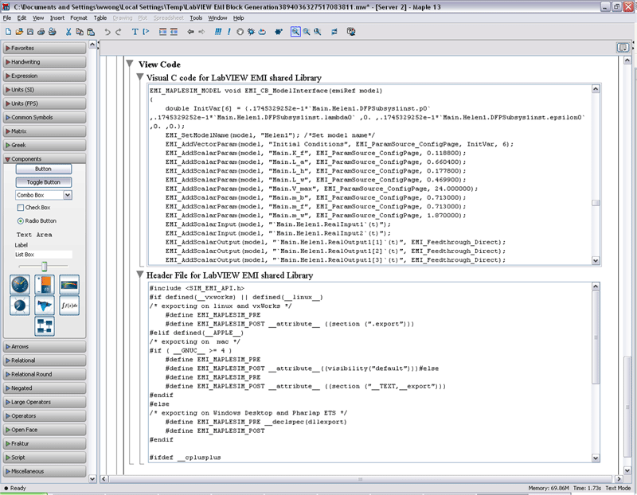Click the Toggle Button component
The height and width of the screenshot is (495, 637).
click(x=44, y=181)
